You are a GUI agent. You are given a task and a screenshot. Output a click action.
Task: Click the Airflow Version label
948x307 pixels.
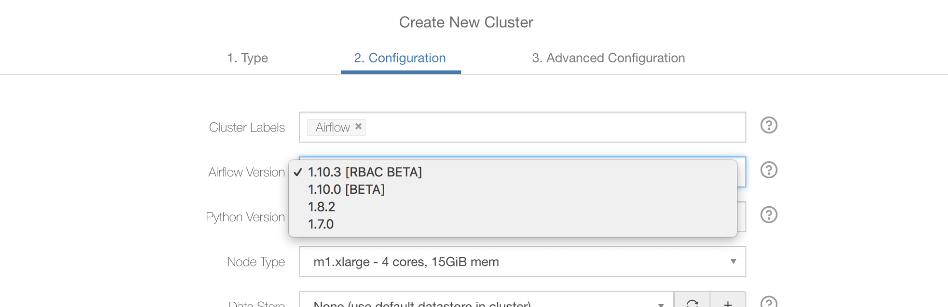coord(247,172)
